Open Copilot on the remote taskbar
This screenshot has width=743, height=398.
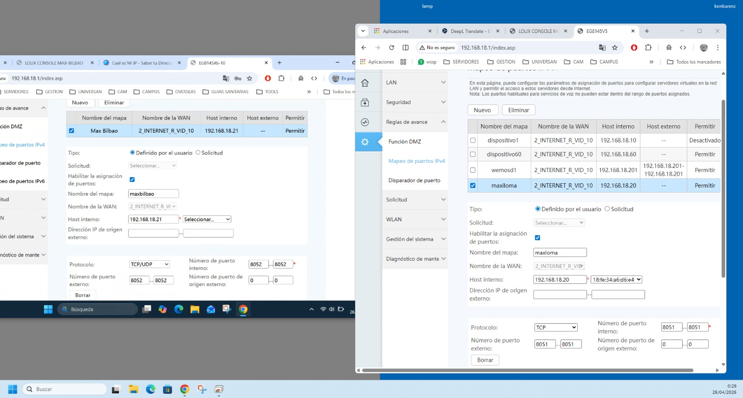[163, 309]
